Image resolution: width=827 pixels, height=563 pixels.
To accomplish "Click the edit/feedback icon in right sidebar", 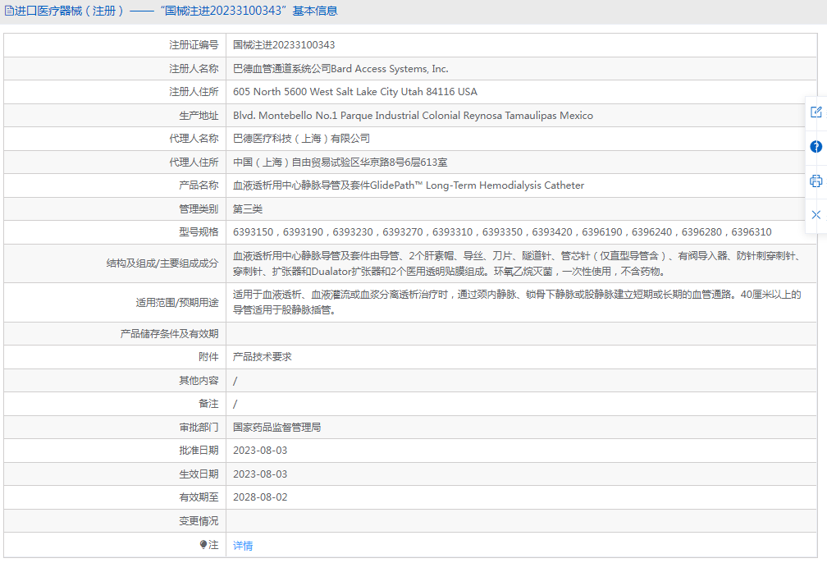I will click(816, 112).
